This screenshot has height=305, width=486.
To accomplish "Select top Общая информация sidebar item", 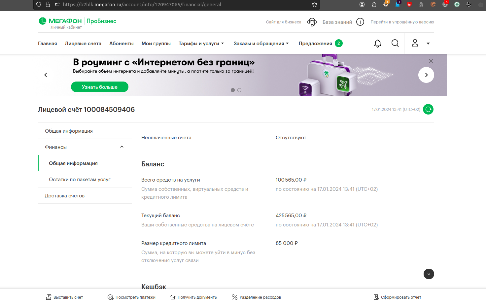I will click(x=85, y=131).
